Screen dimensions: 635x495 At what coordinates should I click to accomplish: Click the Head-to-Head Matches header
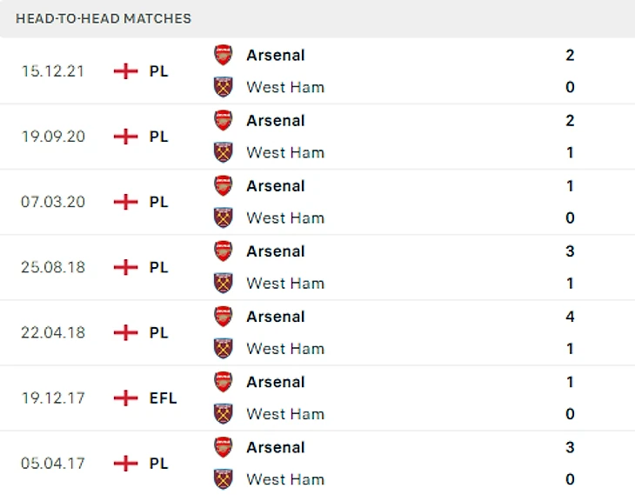point(104,18)
